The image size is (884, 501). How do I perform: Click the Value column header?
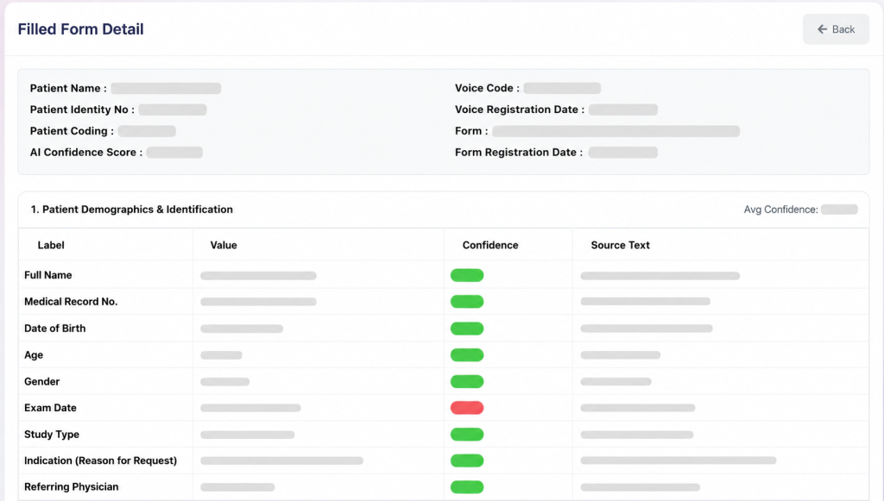point(224,245)
